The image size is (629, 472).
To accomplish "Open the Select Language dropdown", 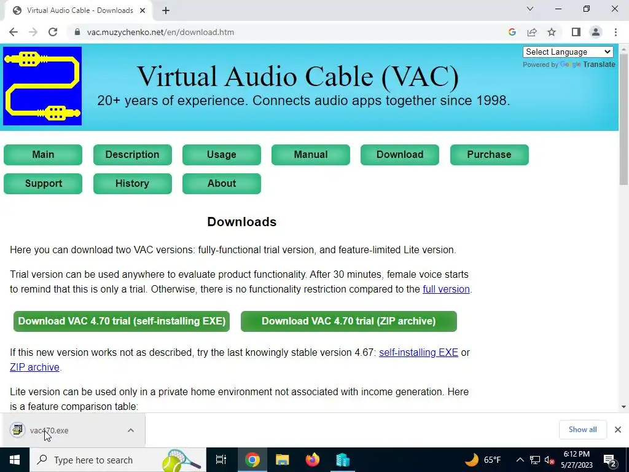I will [x=568, y=52].
